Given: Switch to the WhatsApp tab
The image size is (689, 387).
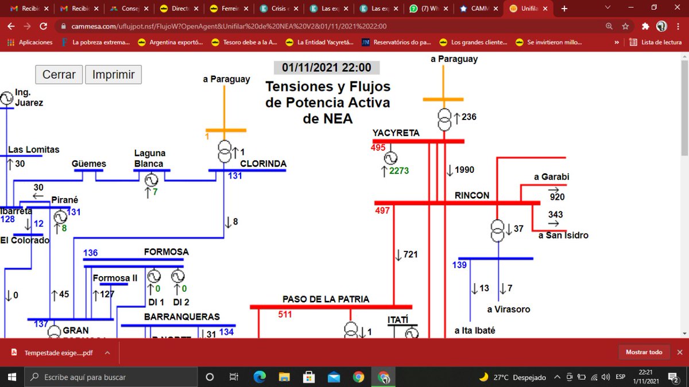Looking at the screenshot, I should (x=429, y=9).
